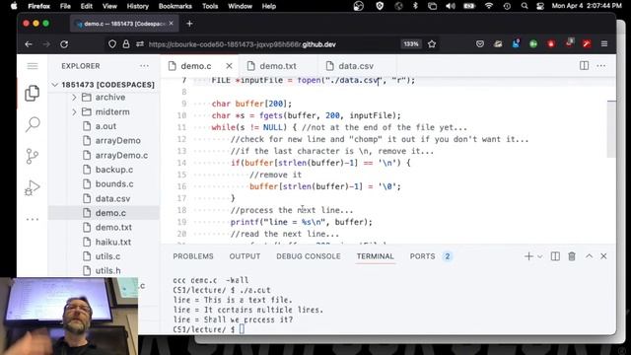Create a new terminal with plus icon
Viewport: 631px width, 355px height.
pyautogui.click(x=528, y=256)
